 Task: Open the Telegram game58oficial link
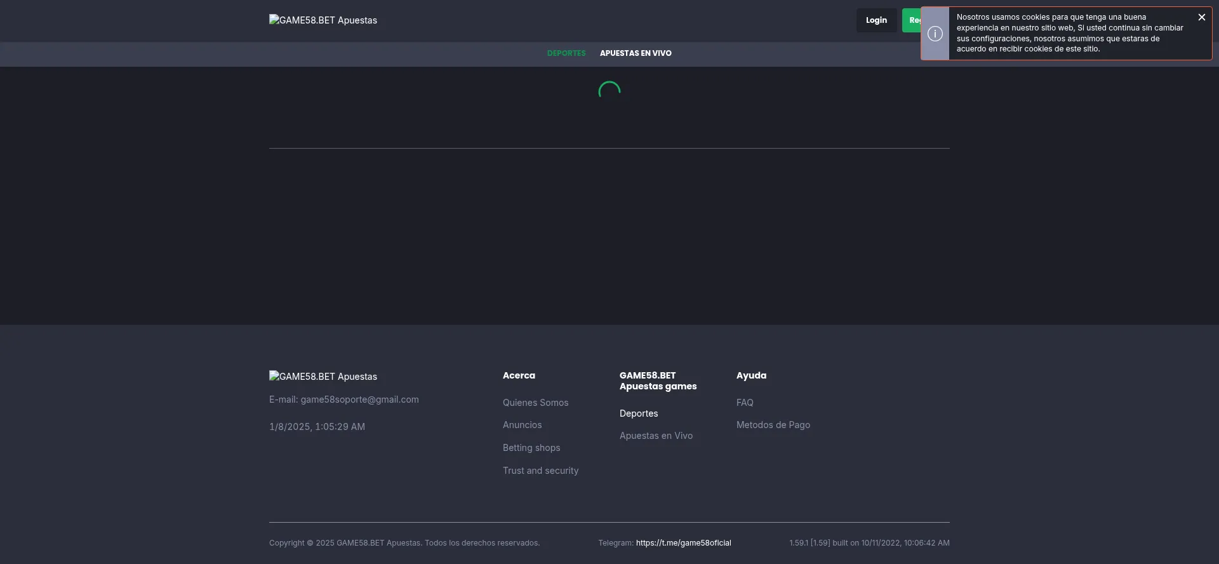click(683, 543)
